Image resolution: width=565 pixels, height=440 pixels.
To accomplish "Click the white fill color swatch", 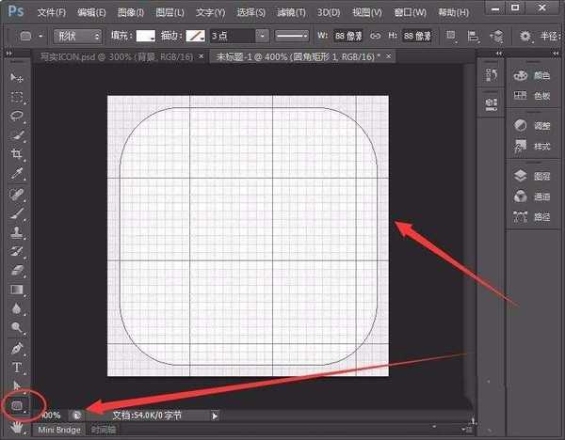I will click(x=145, y=36).
